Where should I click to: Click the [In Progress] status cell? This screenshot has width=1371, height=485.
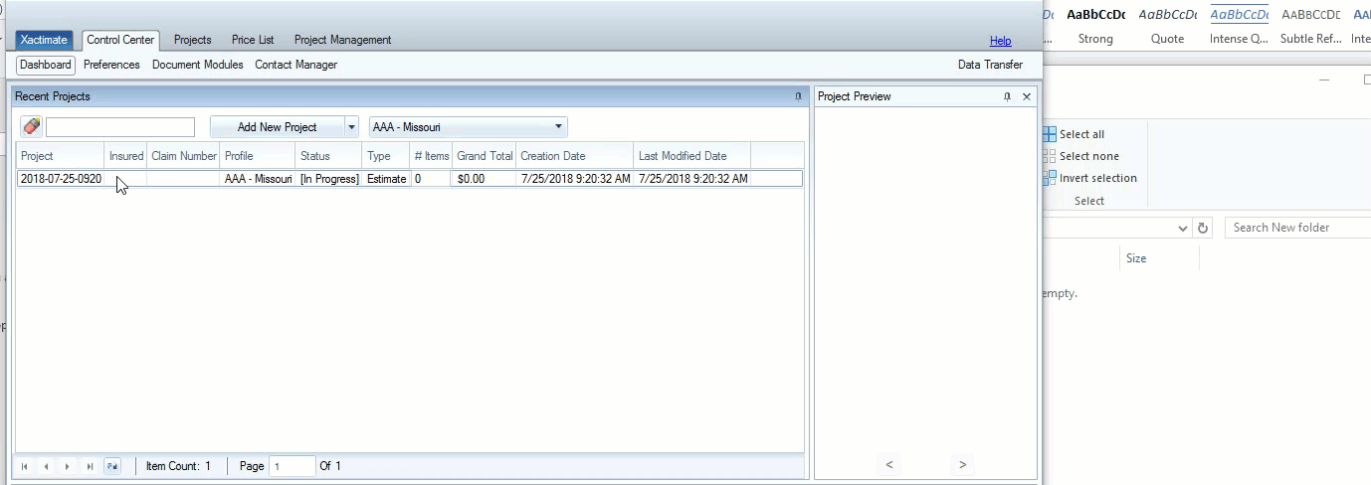pos(329,179)
